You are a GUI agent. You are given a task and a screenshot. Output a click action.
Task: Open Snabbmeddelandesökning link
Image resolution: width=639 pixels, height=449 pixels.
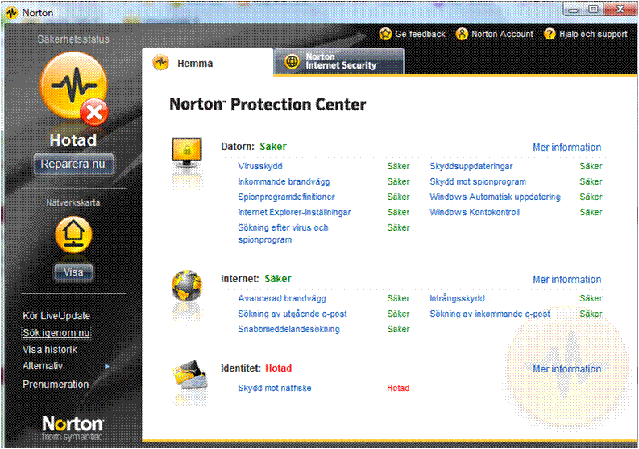288,329
